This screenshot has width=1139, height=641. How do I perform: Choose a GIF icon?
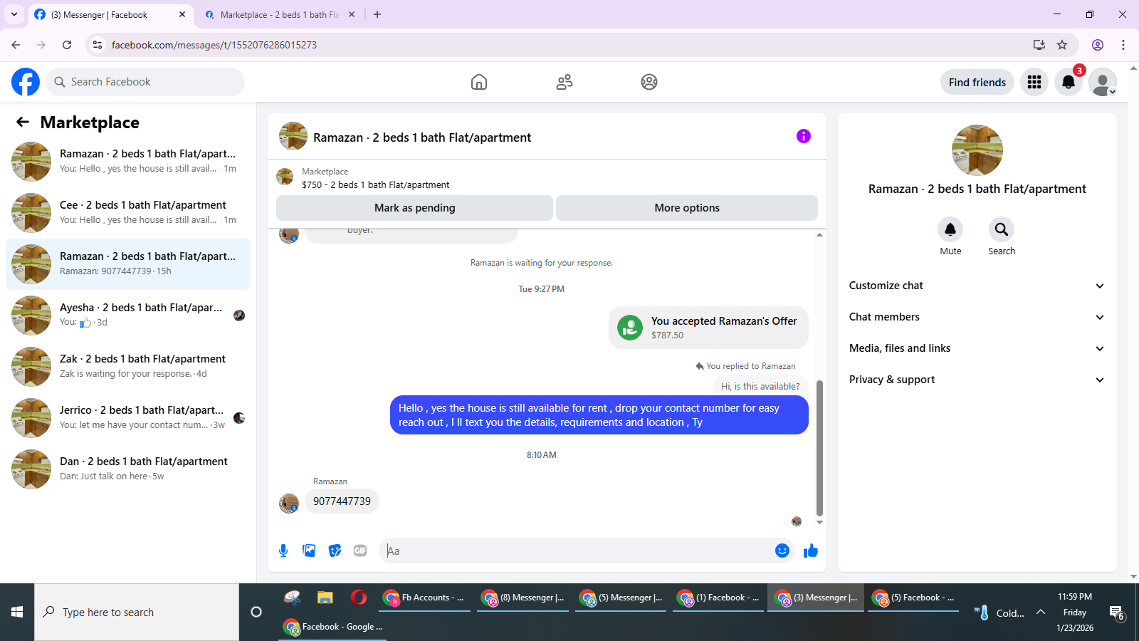(x=360, y=551)
